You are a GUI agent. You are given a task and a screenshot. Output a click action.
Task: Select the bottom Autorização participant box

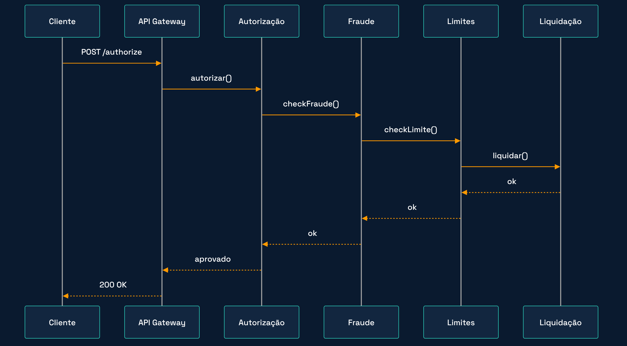point(262,322)
